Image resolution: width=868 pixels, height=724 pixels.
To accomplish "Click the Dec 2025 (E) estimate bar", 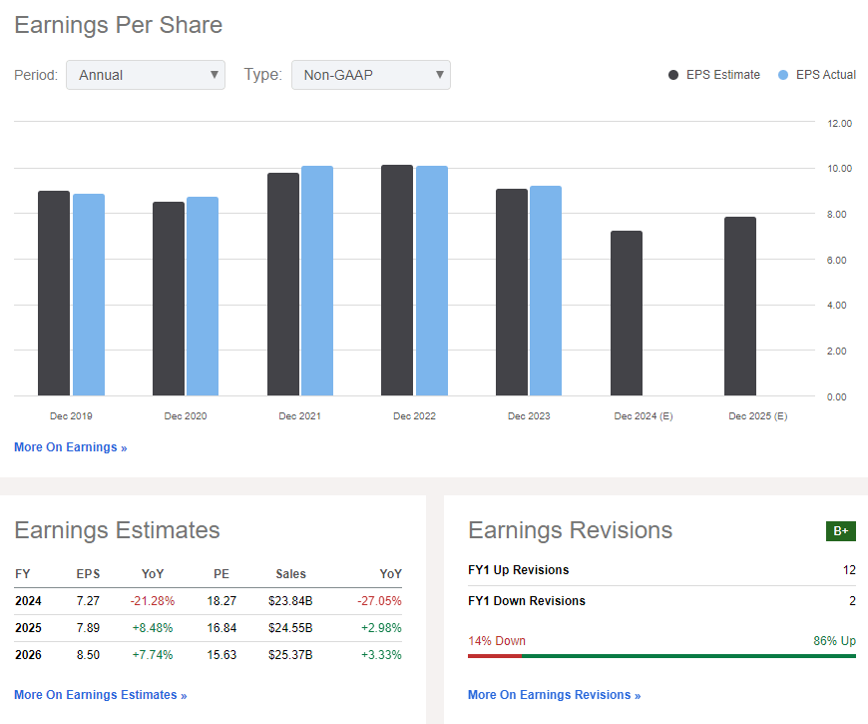I will tap(740, 306).
